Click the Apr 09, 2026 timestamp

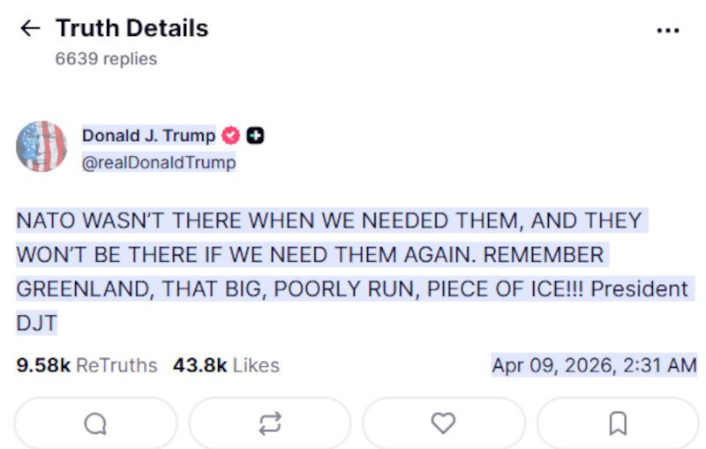tap(594, 365)
